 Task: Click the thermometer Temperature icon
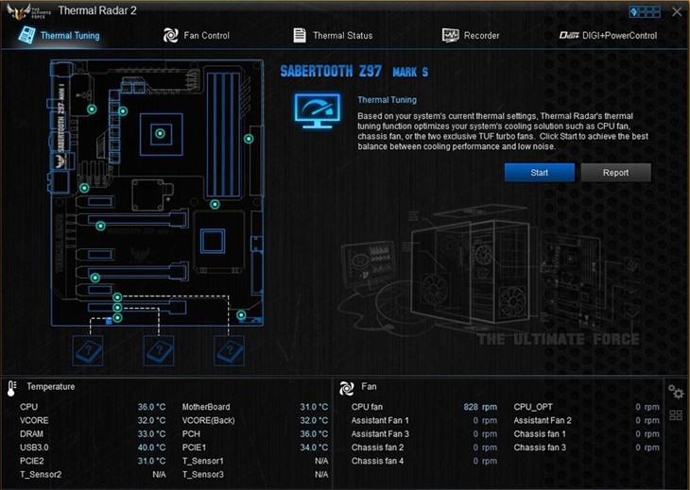pyautogui.click(x=12, y=388)
